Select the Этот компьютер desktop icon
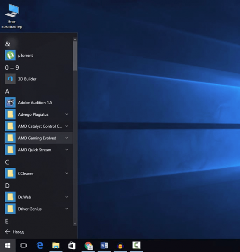240x252 pixels. pos(12,16)
